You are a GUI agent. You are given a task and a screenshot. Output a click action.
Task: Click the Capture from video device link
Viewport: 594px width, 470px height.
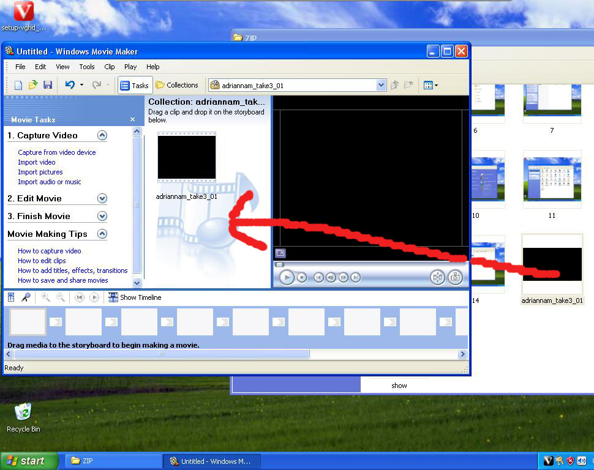coord(57,152)
